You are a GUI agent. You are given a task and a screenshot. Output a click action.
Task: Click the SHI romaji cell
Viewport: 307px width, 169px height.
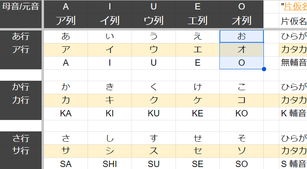(110, 164)
